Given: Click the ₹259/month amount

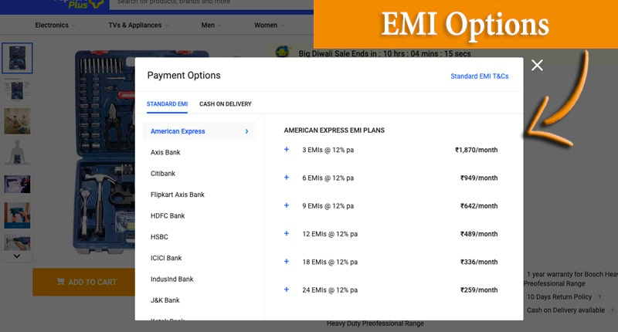Looking at the screenshot, I should tap(479, 290).
